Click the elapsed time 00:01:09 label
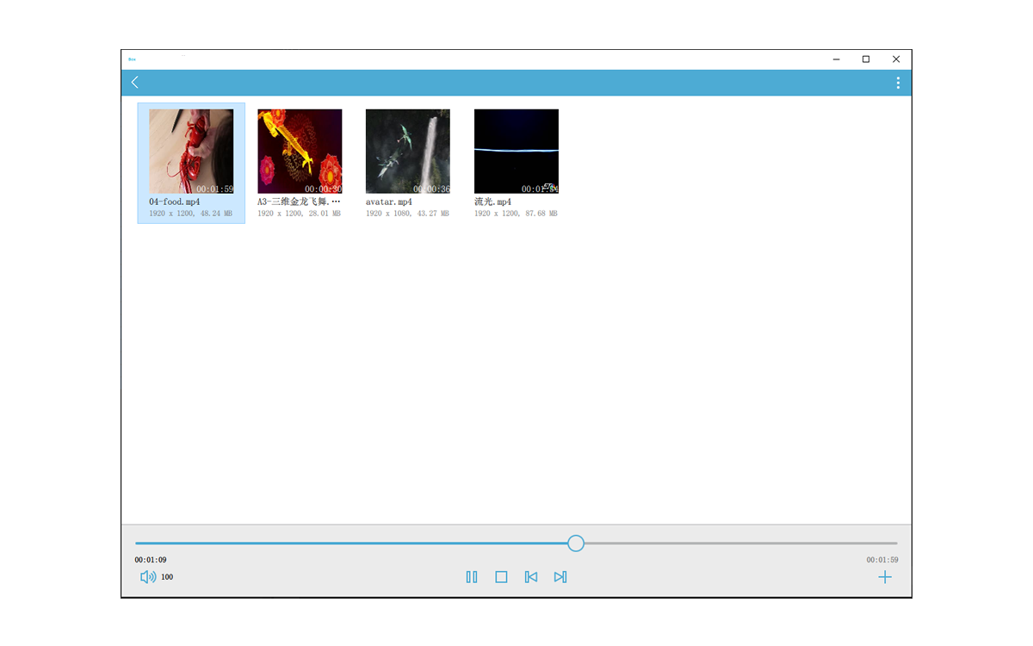 click(151, 560)
